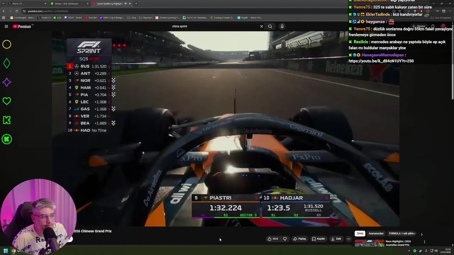Open the Kick bookmark
This screenshot has height=255, width=454.
pos(58,17)
